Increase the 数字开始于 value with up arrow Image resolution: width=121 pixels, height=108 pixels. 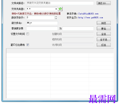tap(56, 17)
